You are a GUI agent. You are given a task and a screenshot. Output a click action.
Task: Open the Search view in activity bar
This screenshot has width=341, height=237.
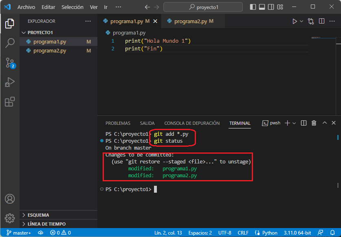pyautogui.click(x=9, y=43)
